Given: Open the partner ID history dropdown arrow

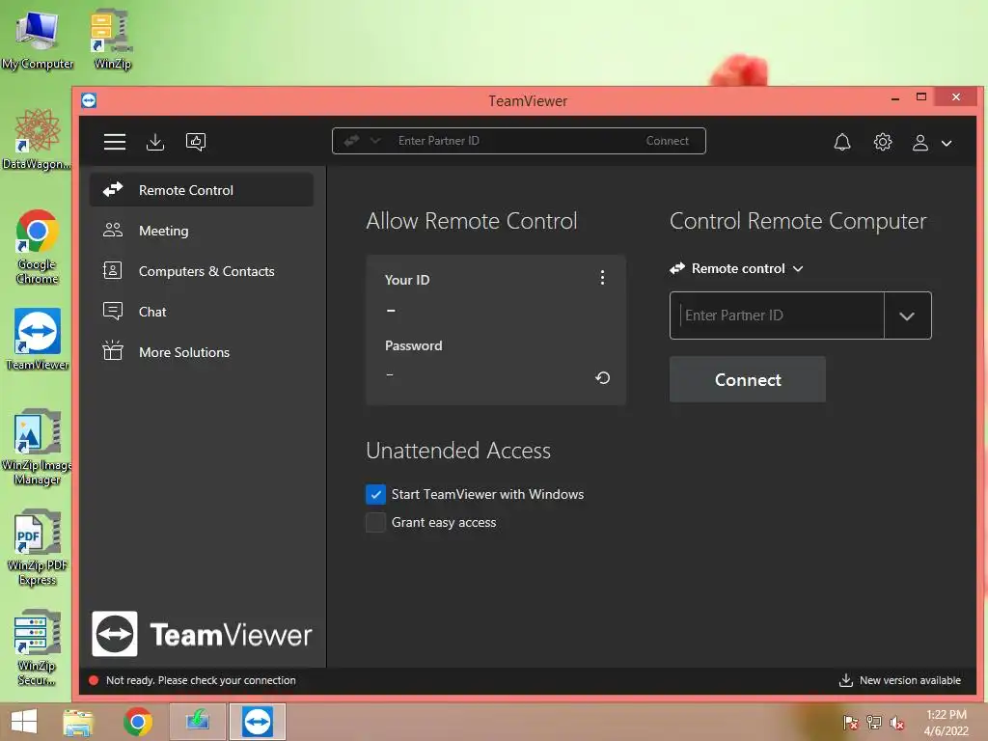Looking at the screenshot, I should point(907,316).
